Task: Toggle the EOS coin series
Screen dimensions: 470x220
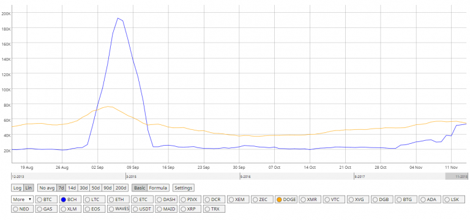Action: point(94,209)
